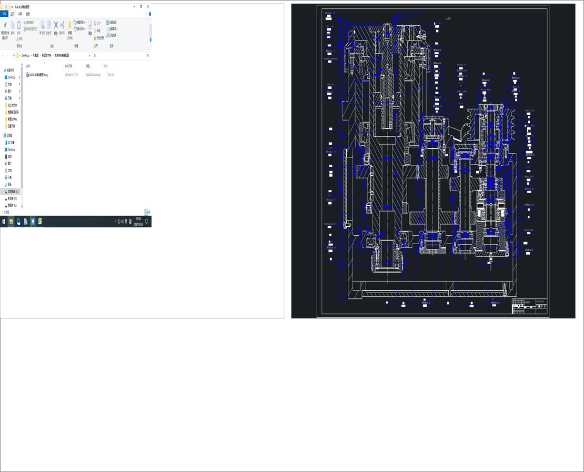
Task: Sort by the Date modified column header
Action: click(x=68, y=66)
